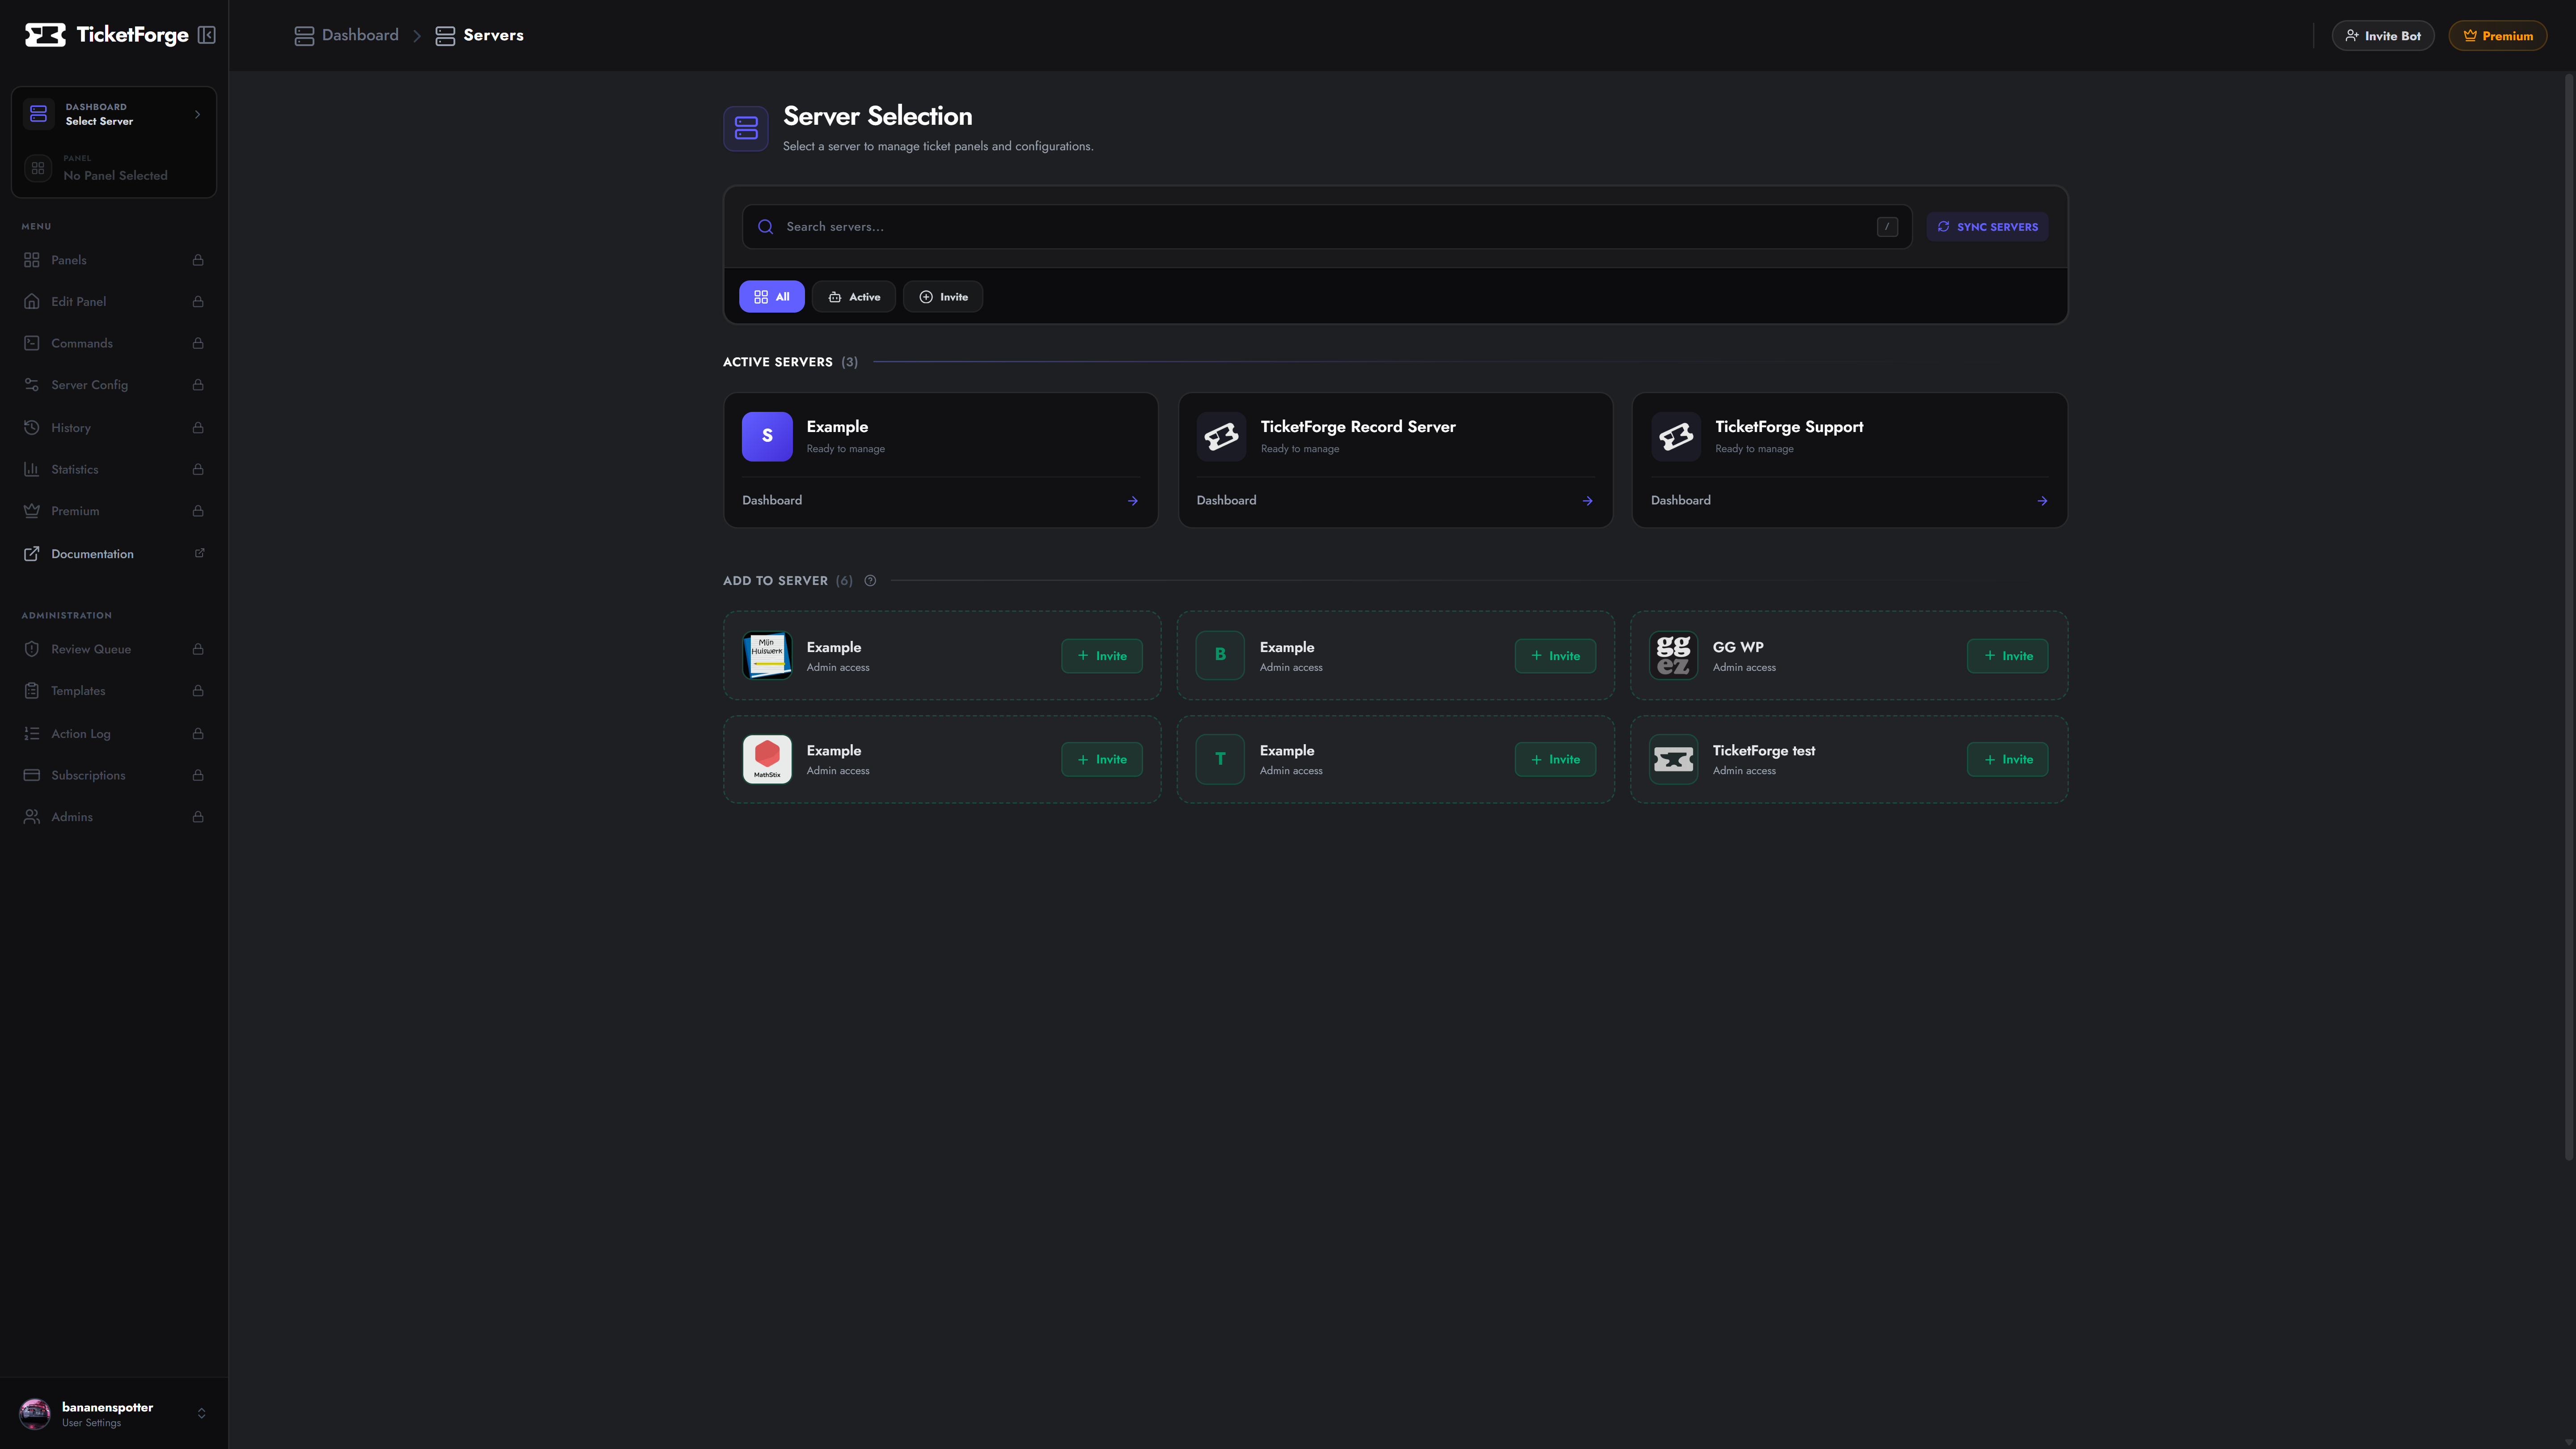Click the Administration section label

click(67, 616)
